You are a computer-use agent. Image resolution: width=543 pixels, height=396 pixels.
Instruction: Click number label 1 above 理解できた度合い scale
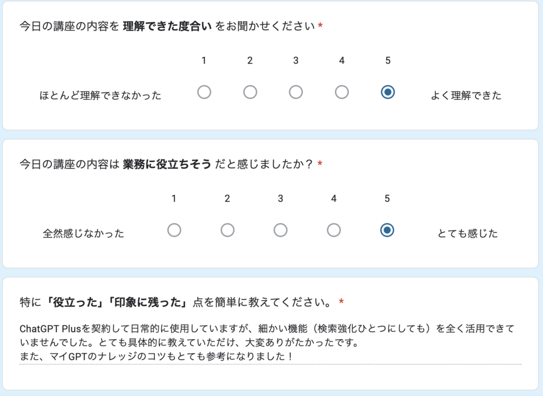point(204,61)
